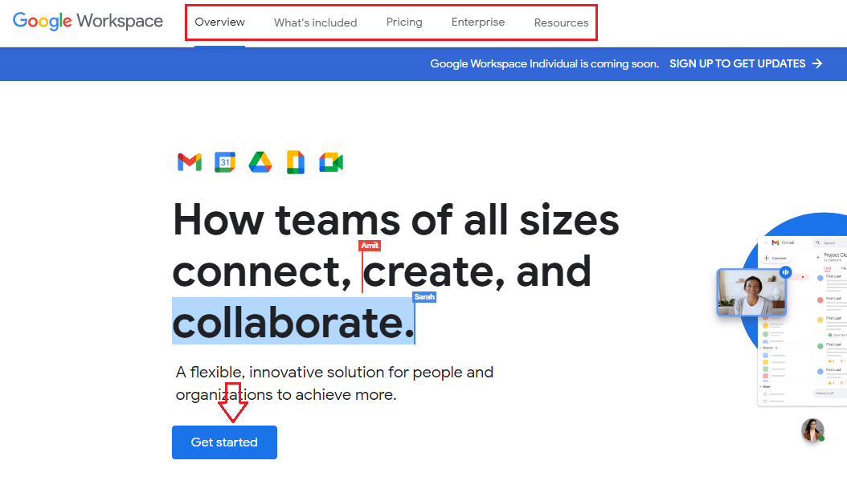Click the Google Meet camera icon
847x489 pixels.
[x=331, y=162]
